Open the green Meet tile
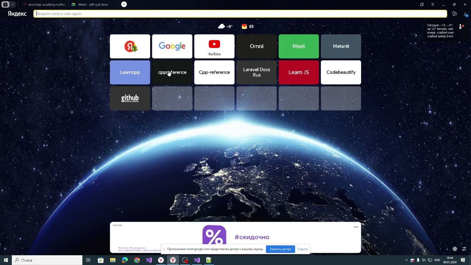The image size is (471, 265). (x=299, y=46)
